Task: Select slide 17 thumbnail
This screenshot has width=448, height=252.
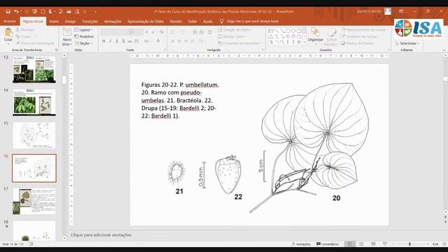Action: pyautogui.click(x=34, y=201)
